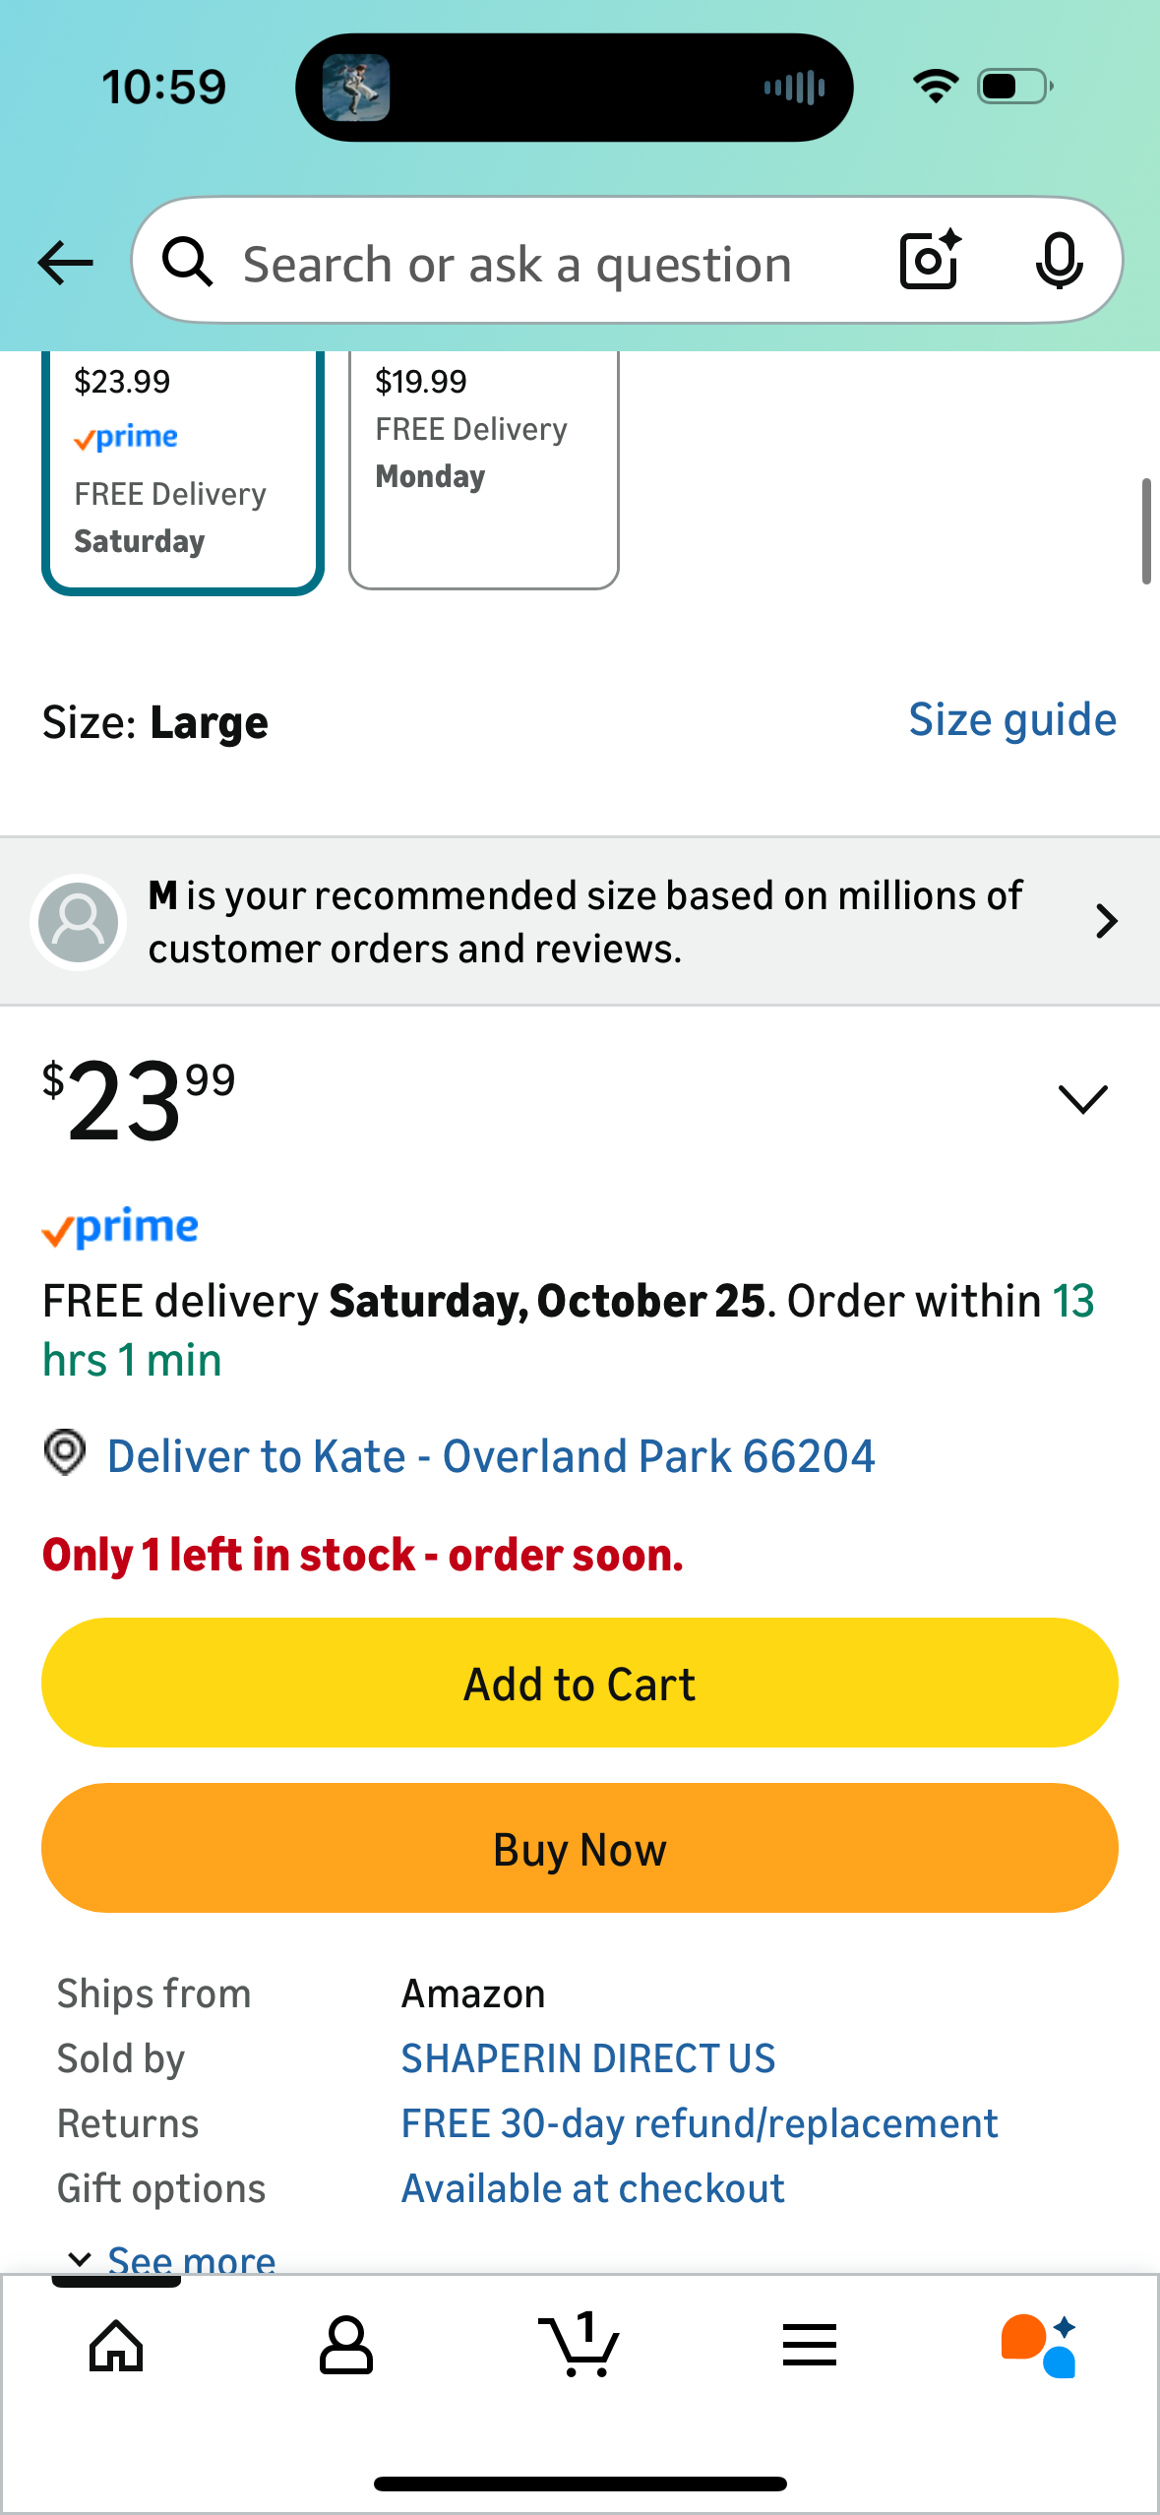The image size is (1160, 2515).
Task: Open the shopping cart tab
Action: pos(580,2346)
